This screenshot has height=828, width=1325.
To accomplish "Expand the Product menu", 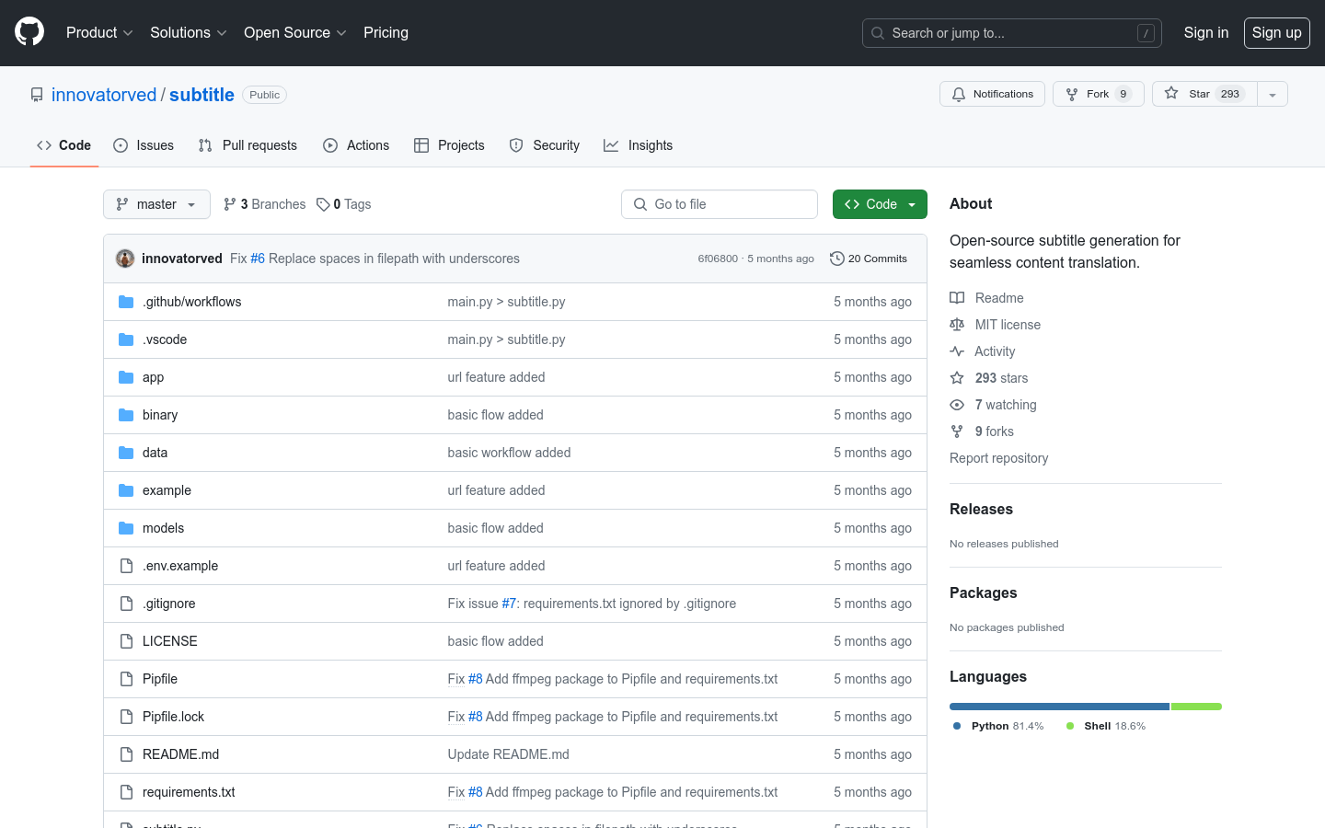I will tap(99, 32).
